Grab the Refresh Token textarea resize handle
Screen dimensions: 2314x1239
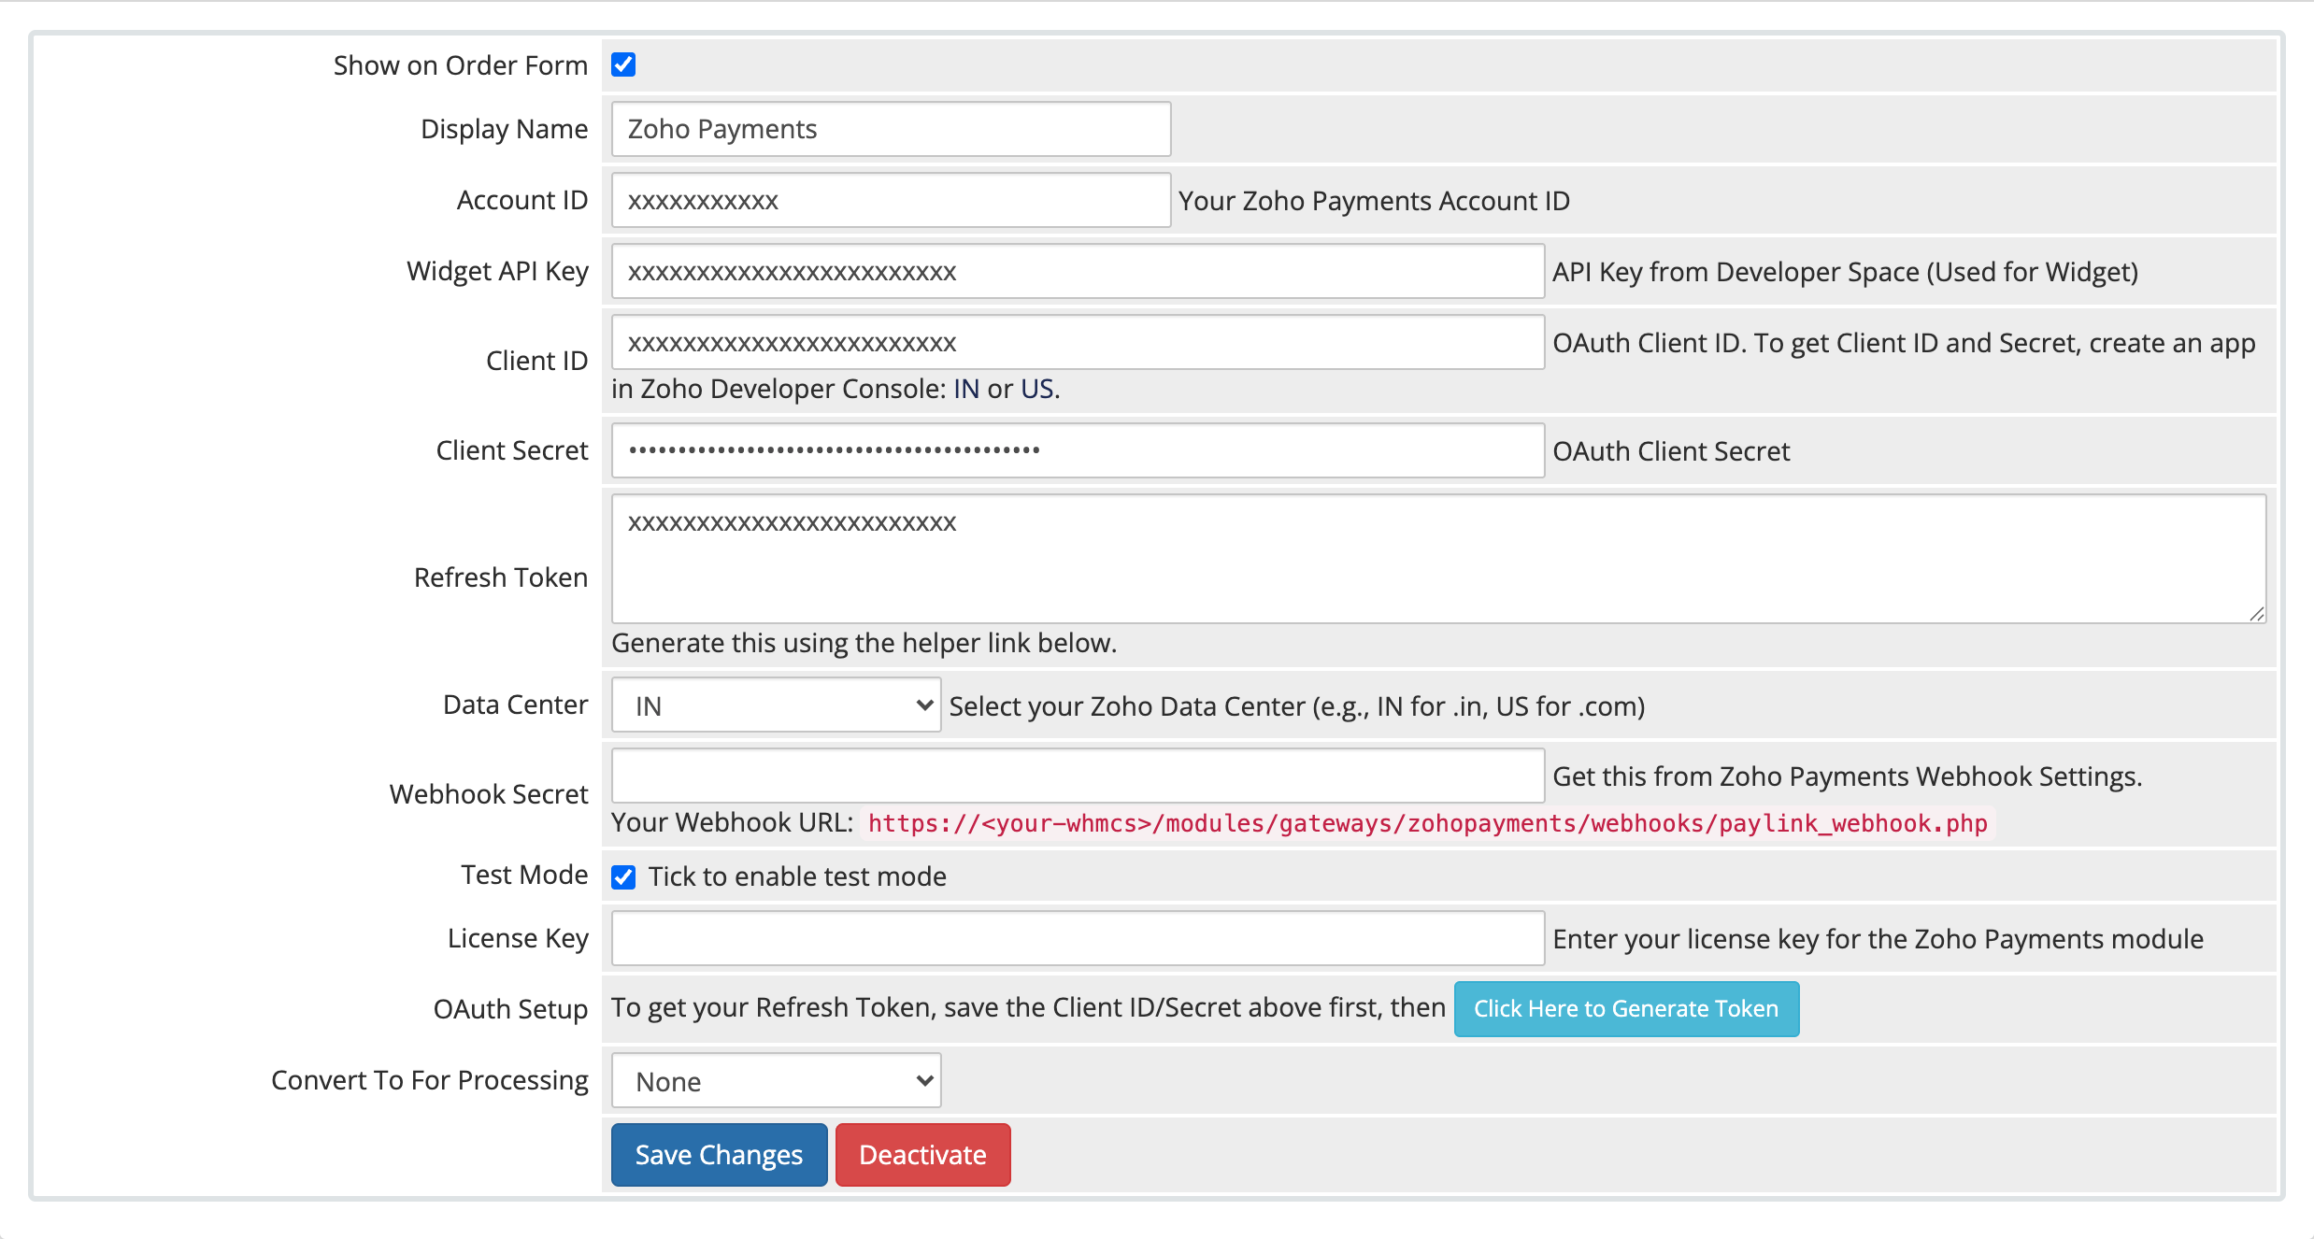coord(2257,614)
